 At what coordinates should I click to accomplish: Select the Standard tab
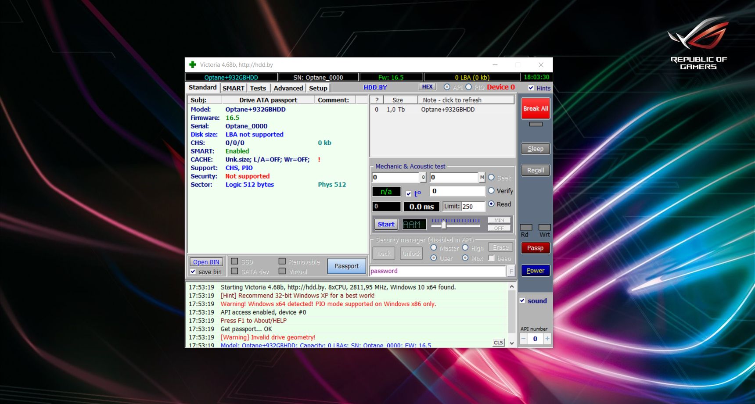click(202, 87)
